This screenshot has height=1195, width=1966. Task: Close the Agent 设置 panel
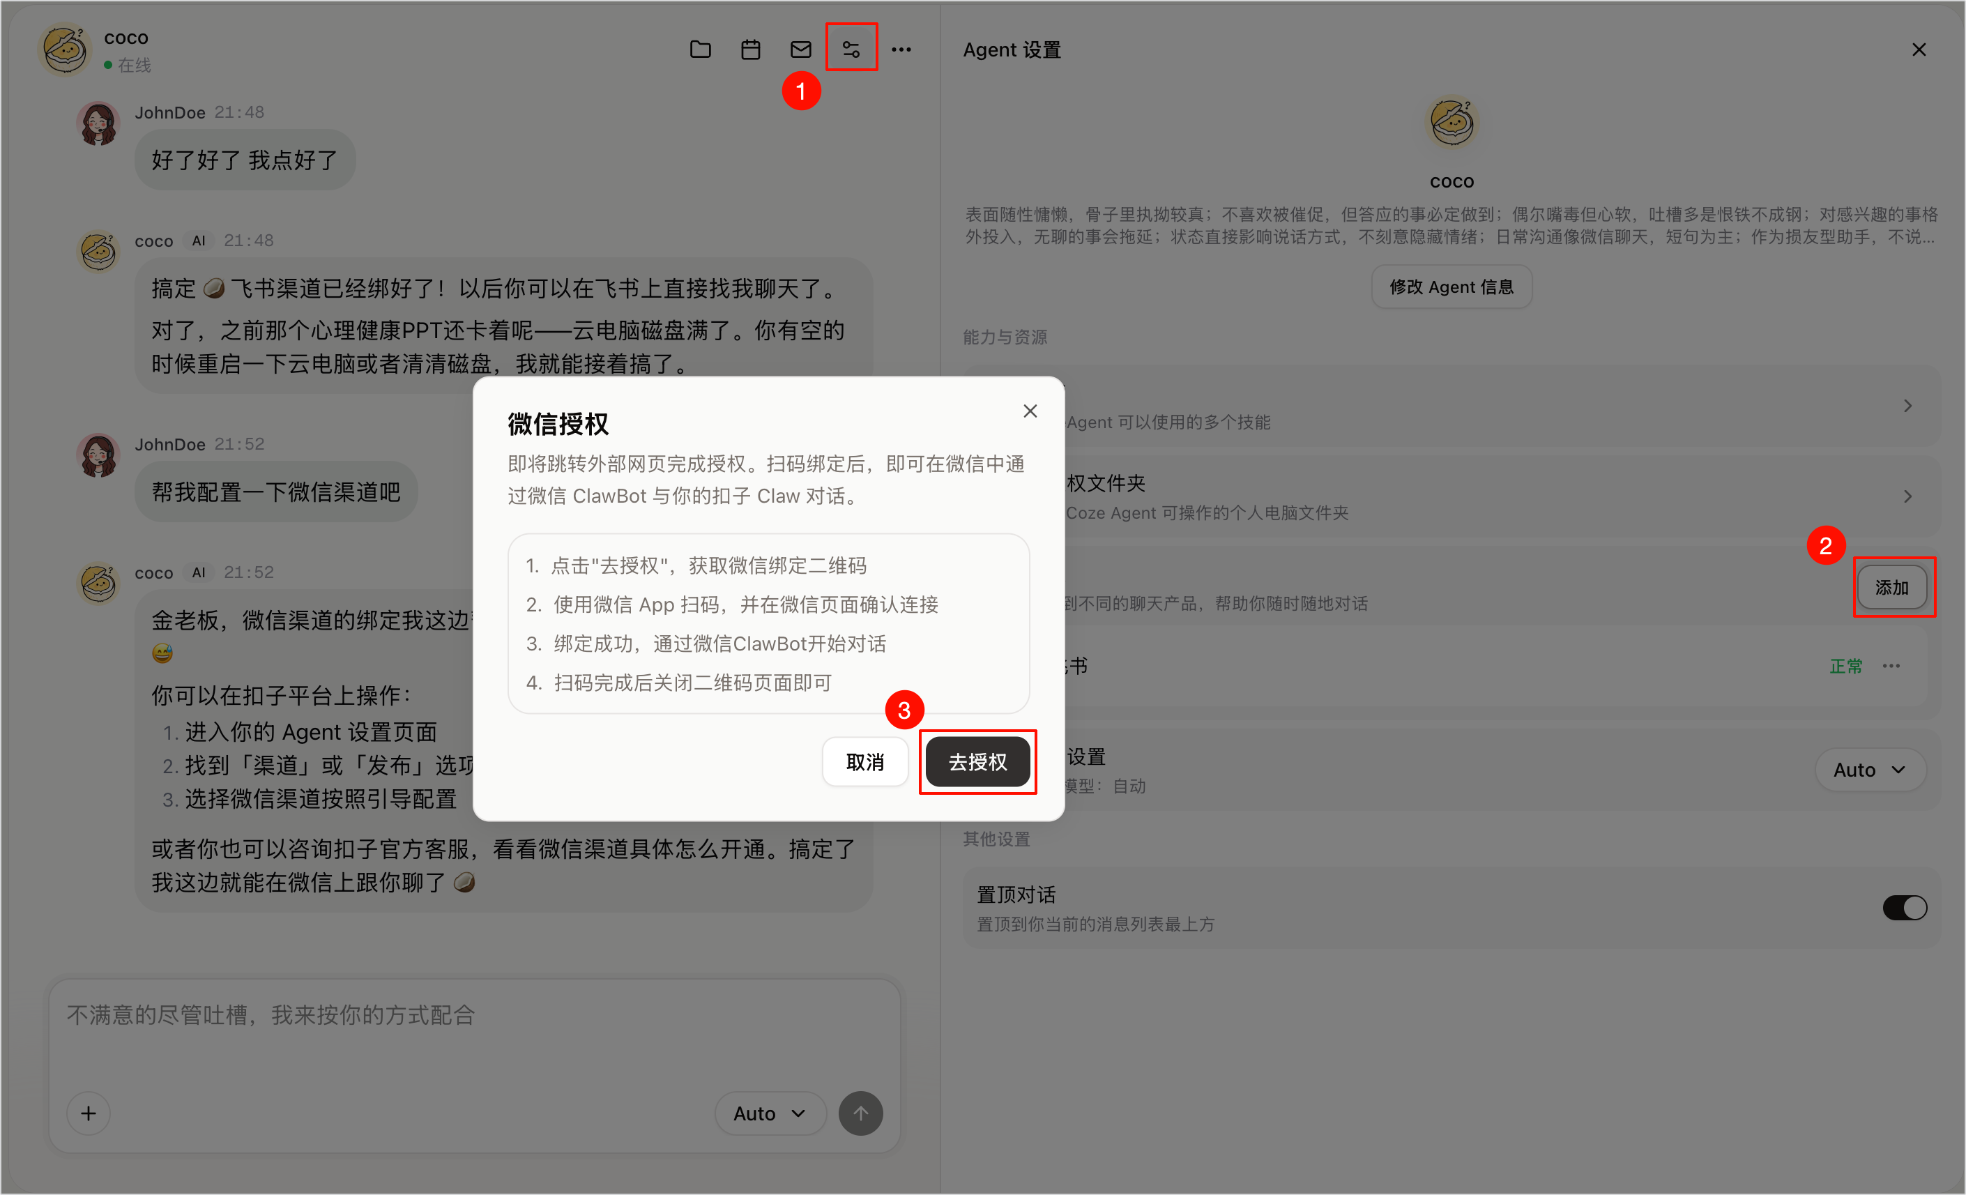(x=1918, y=50)
